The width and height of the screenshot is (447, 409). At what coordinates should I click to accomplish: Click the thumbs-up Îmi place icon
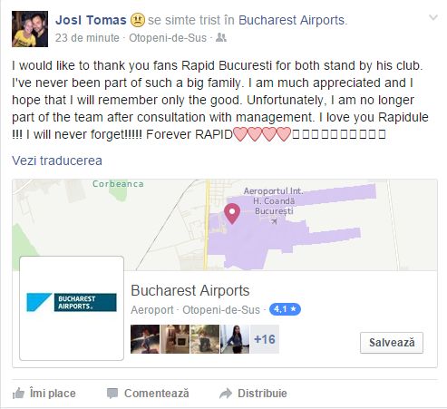point(19,394)
